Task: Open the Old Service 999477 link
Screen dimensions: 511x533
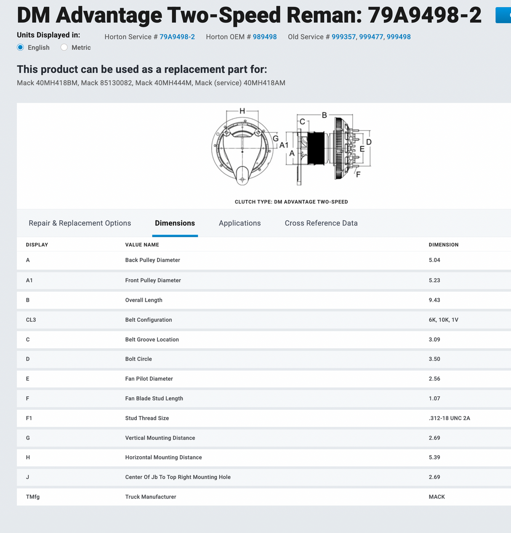Action: pyautogui.click(x=371, y=37)
